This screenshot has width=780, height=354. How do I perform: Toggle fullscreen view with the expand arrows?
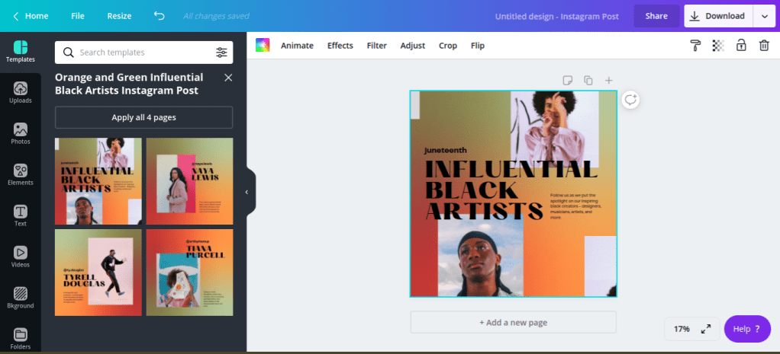pos(706,329)
